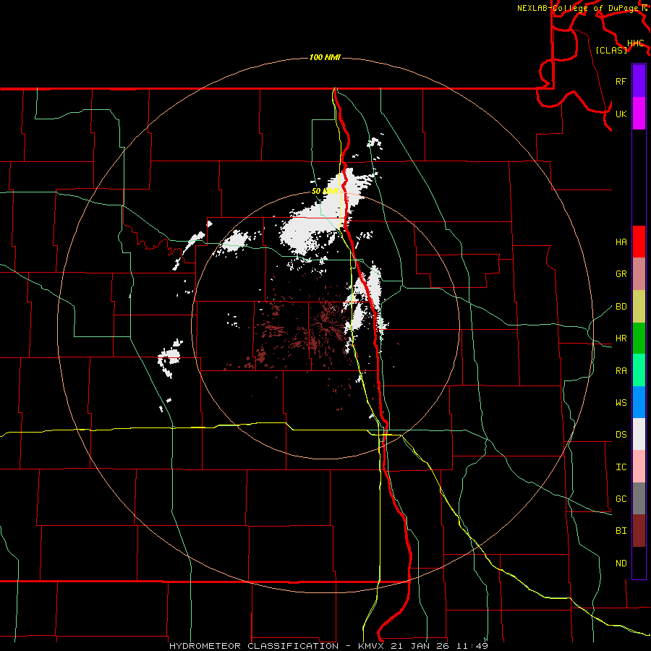
Task: Click the '11:49' timestamp text
Action: click(472, 646)
